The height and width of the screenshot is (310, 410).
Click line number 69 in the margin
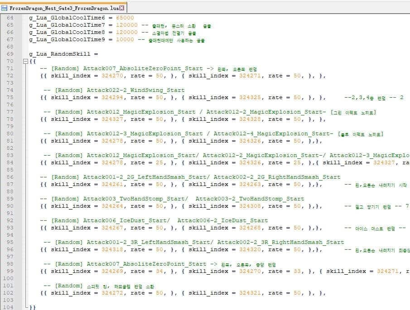(10, 54)
